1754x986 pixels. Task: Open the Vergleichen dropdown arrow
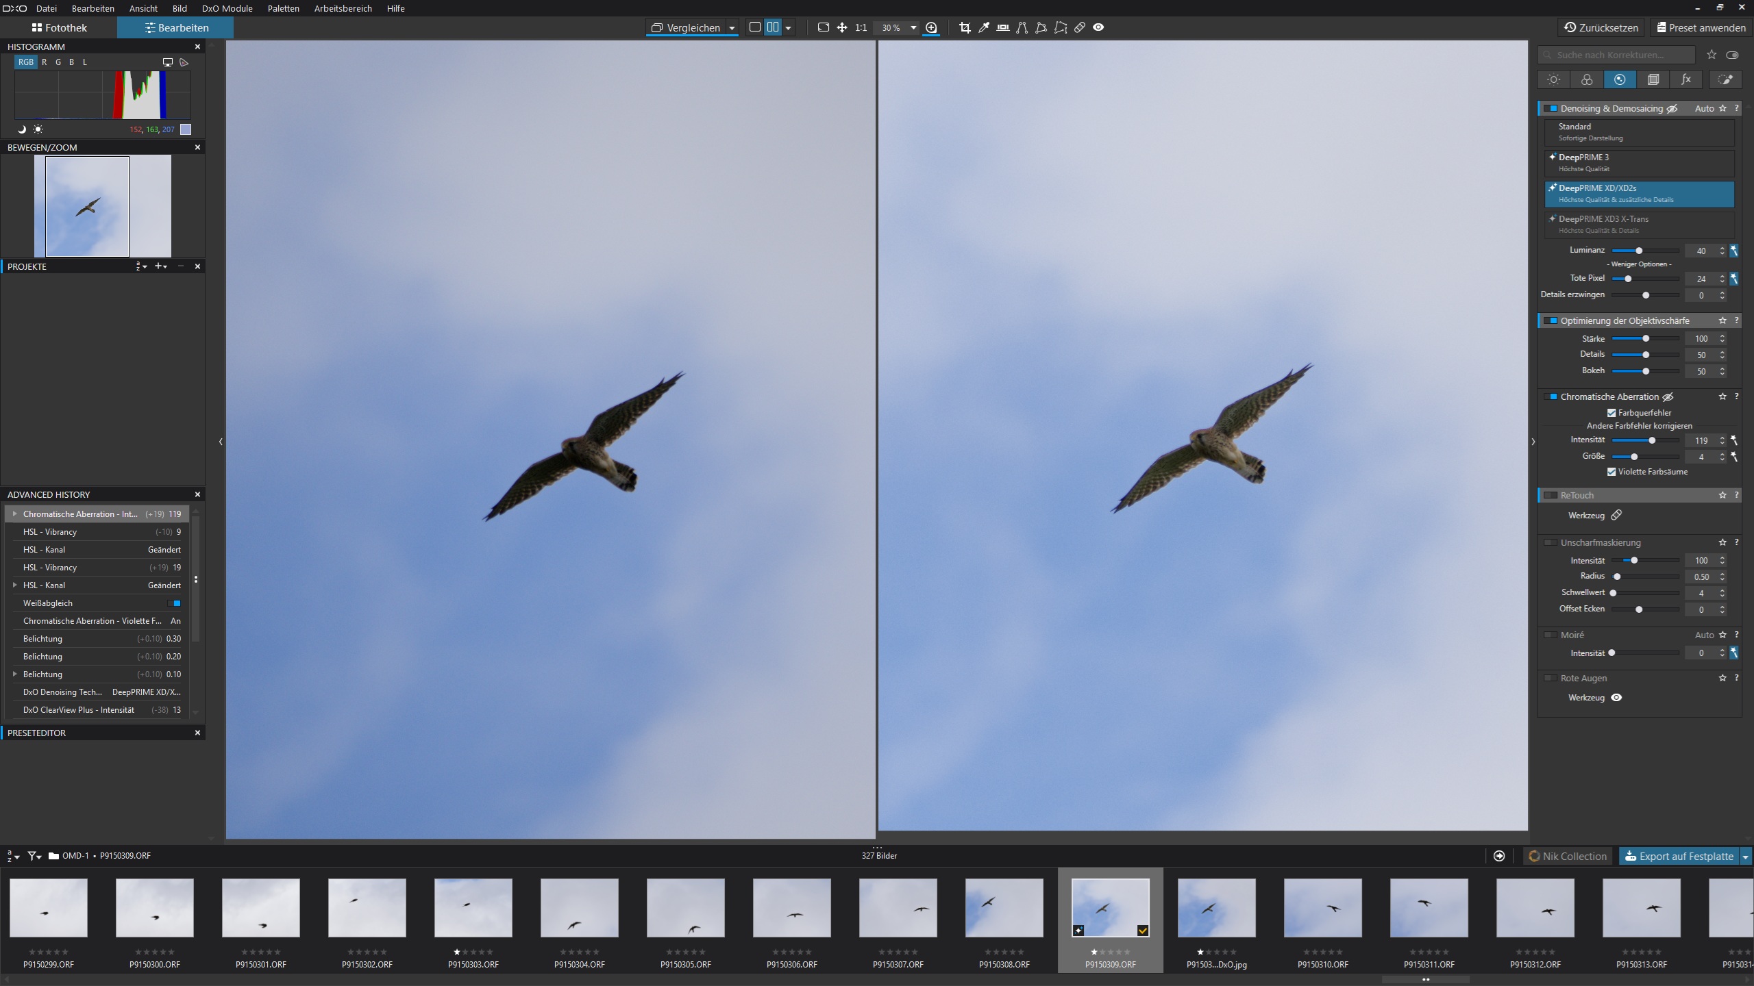(732, 28)
